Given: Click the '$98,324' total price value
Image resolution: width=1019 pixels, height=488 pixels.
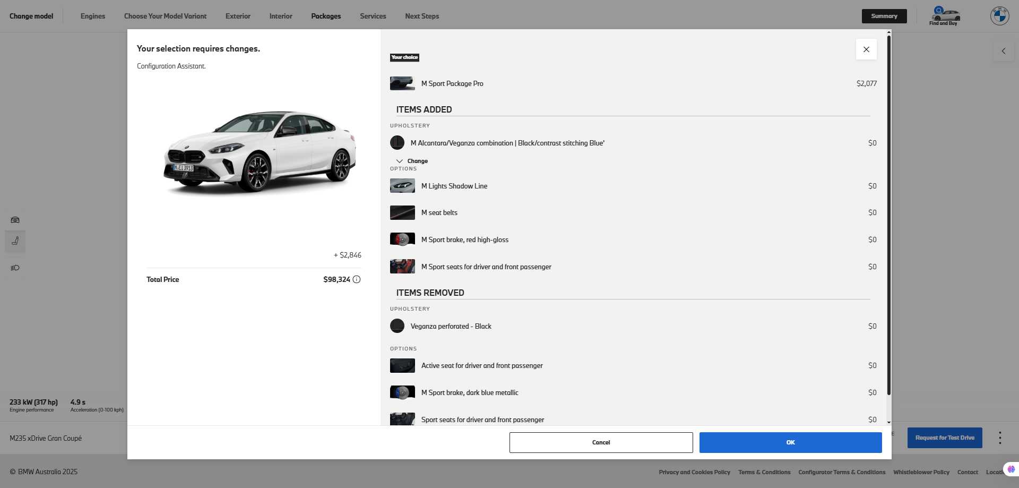Looking at the screenshot, I should click(x=336, y=279).
